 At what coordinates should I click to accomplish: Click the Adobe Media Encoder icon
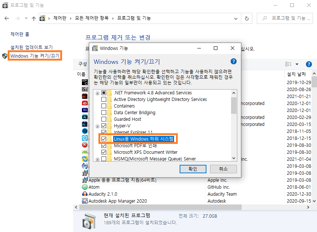pyautogui.click(x=85, y=110)
